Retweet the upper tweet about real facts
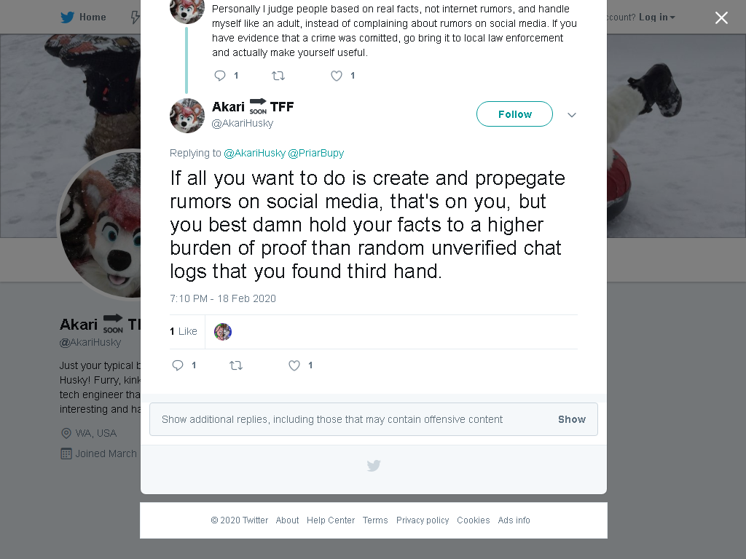The height and width of the screenshot is (559, 746). point(278,76)
